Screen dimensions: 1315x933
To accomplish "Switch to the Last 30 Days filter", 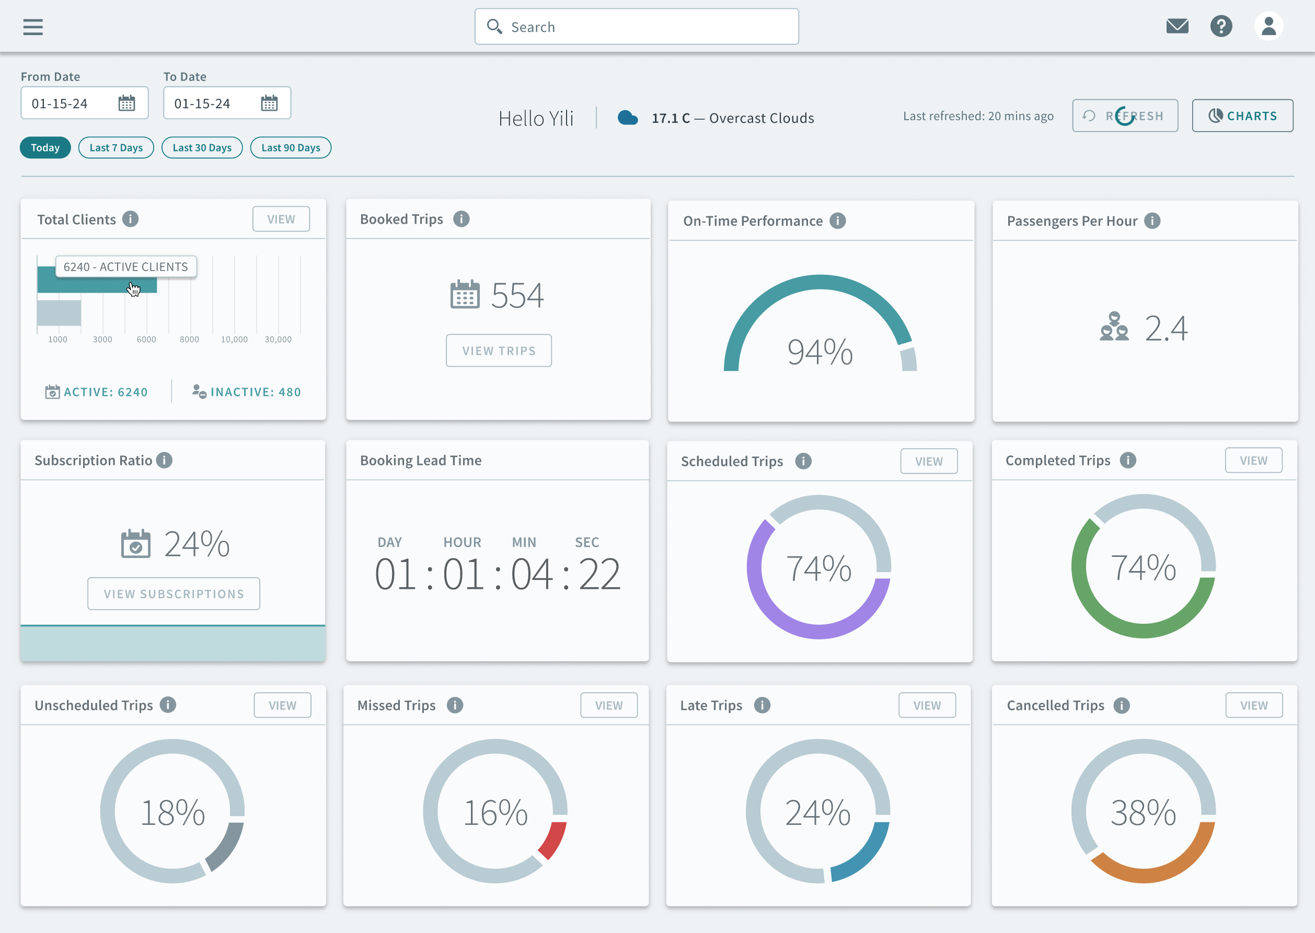I will [202, 148].
